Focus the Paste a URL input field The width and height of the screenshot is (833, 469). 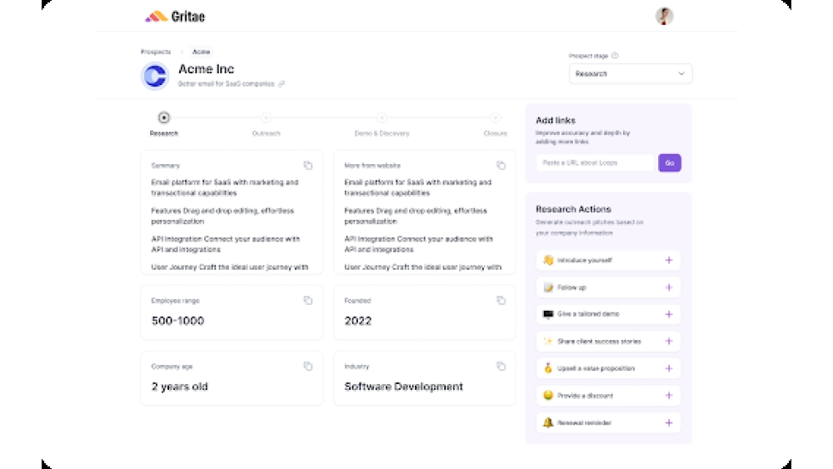pyautogui.click(x=595, y=163)
